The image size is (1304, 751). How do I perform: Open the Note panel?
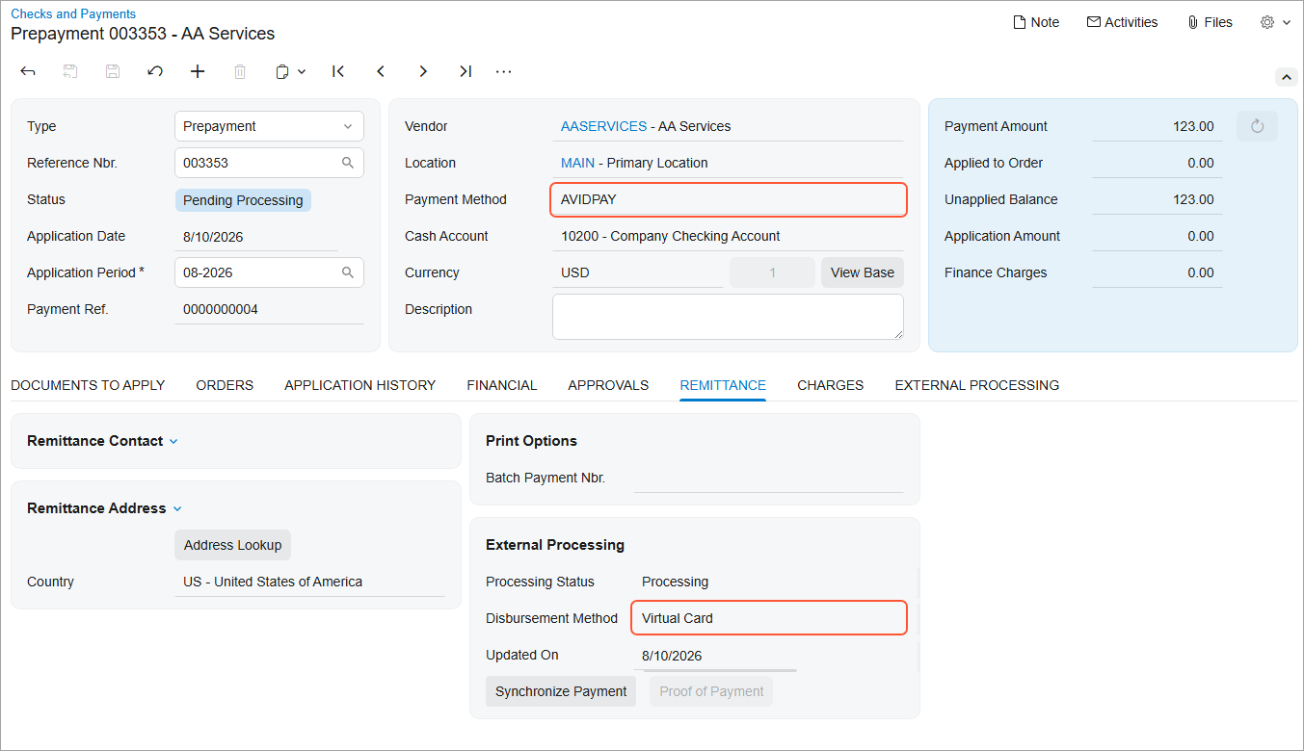(x=1036, y=22)
